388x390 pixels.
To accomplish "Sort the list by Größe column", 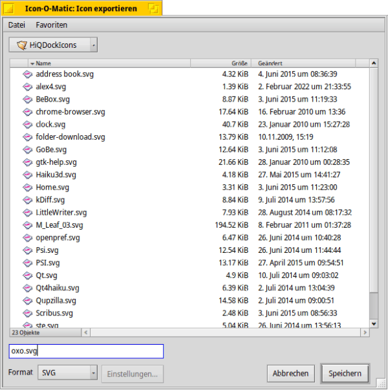I will (220, 63).
